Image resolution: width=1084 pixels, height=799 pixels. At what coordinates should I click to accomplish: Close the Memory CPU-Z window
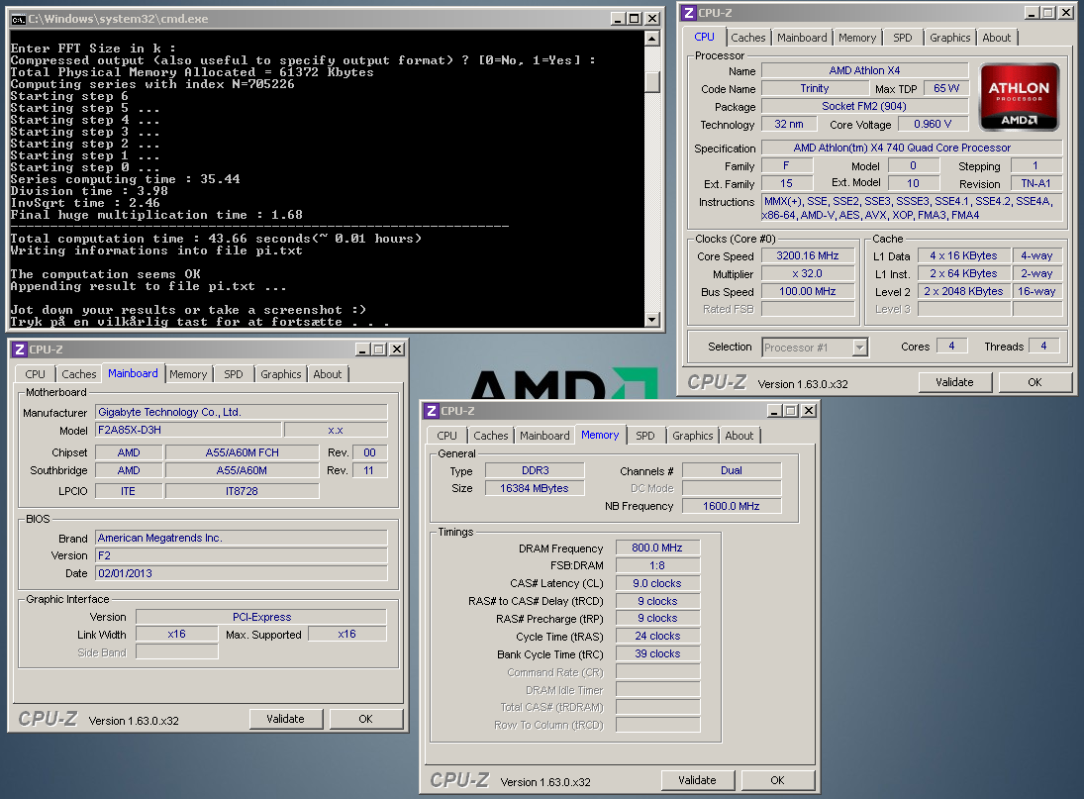(x=808, y=411)
